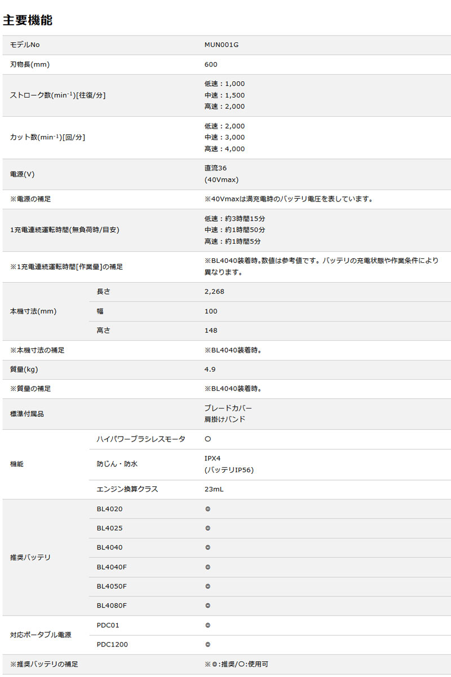Select the length value "2,268"
The image size is (451, 677).
[x=214, y=292]
